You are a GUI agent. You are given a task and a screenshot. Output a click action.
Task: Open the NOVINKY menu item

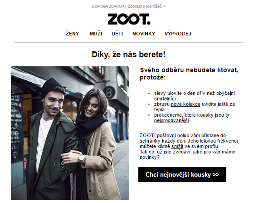coord(144,34)
